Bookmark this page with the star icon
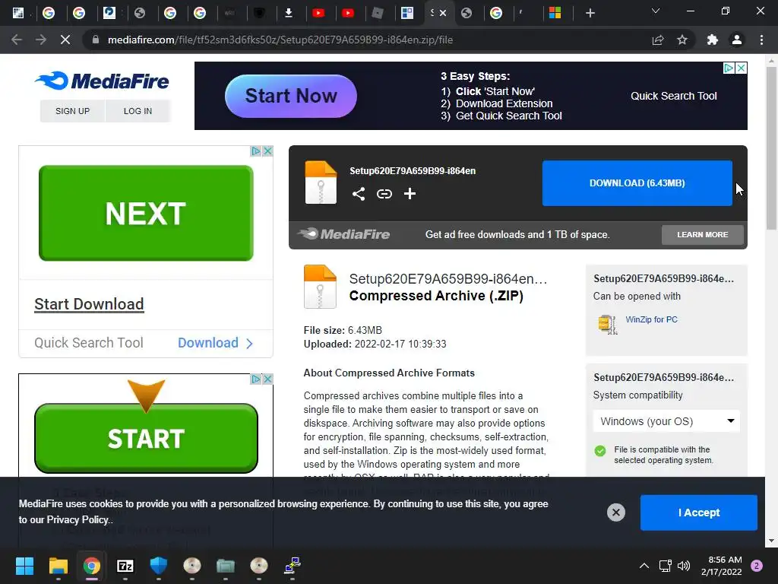This screenshot has width=778, height=584. (x=682, y=40)
